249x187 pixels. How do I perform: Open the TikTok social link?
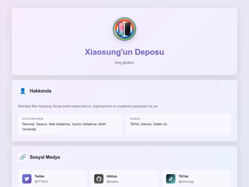[196, 179]
